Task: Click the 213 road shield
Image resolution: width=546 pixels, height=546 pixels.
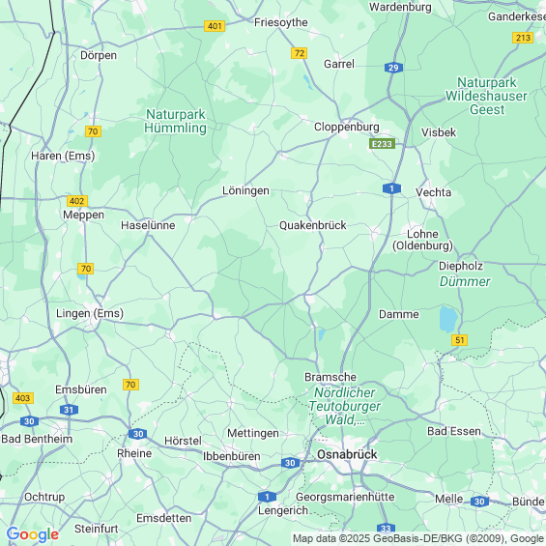Action: (x=523, y=38)
